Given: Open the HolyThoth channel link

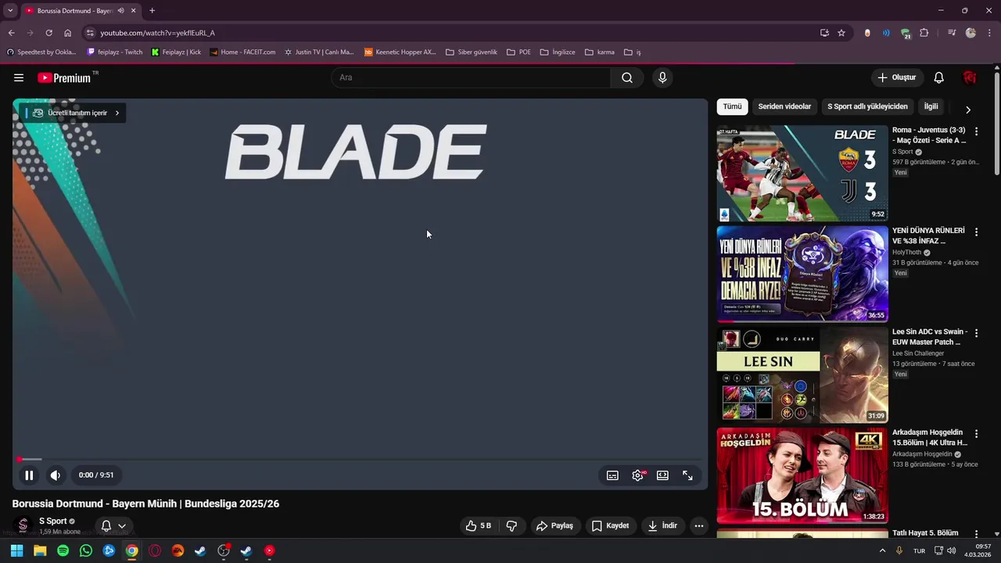Looking at the screenshot, I should point(908,253).
